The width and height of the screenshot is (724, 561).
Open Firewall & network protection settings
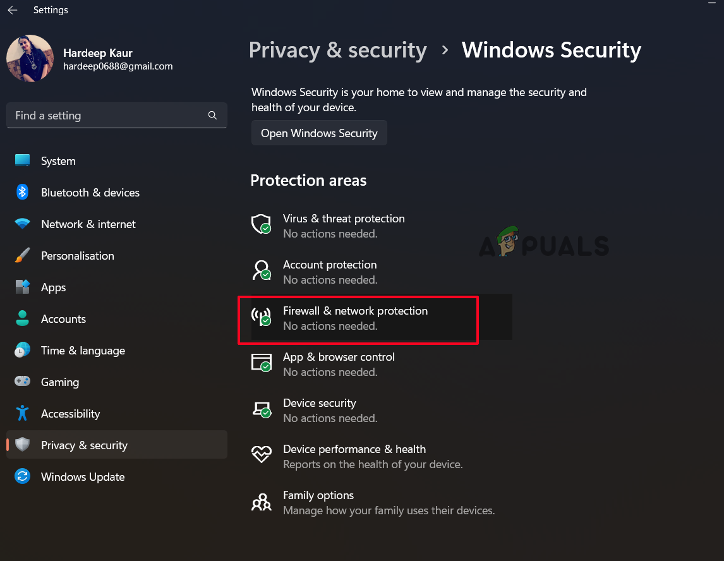(356, 317)
